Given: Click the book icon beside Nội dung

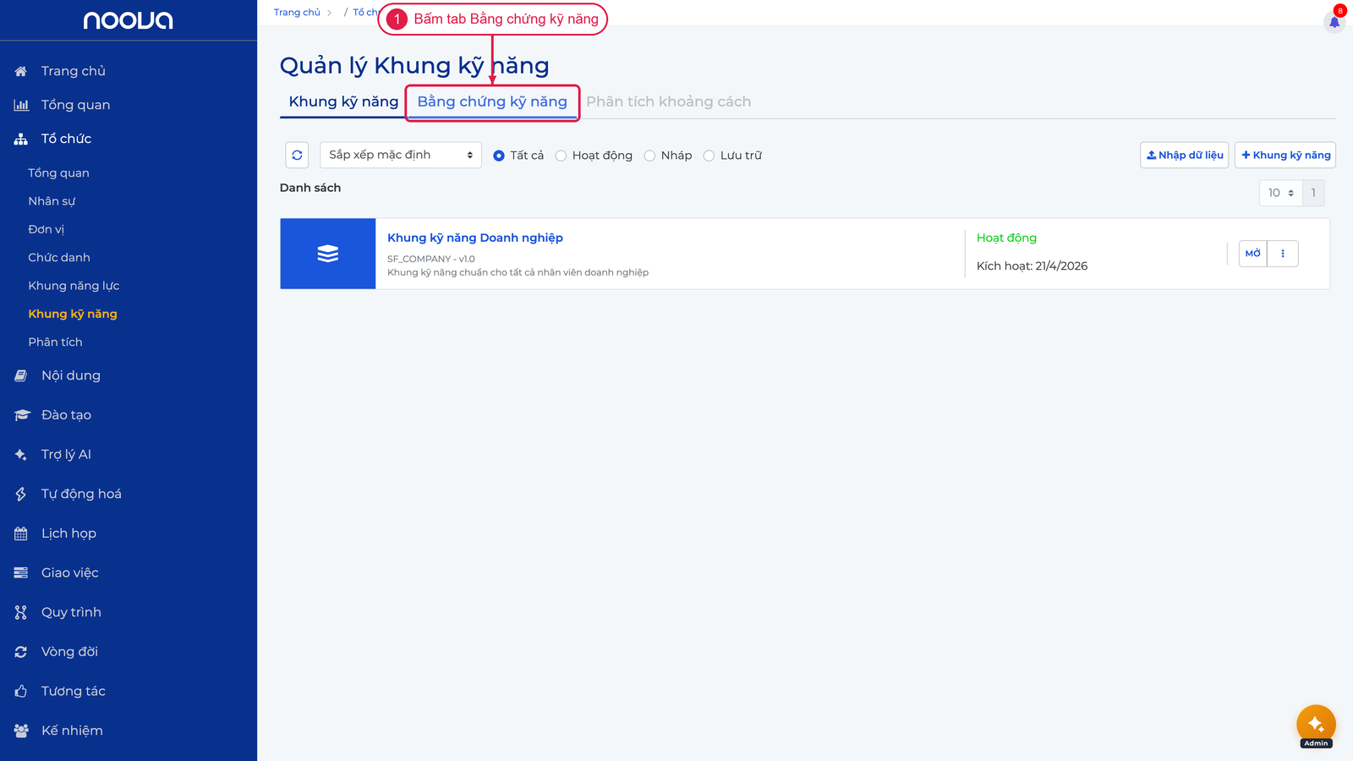Looking at the screenshot, I should point(21,375).
